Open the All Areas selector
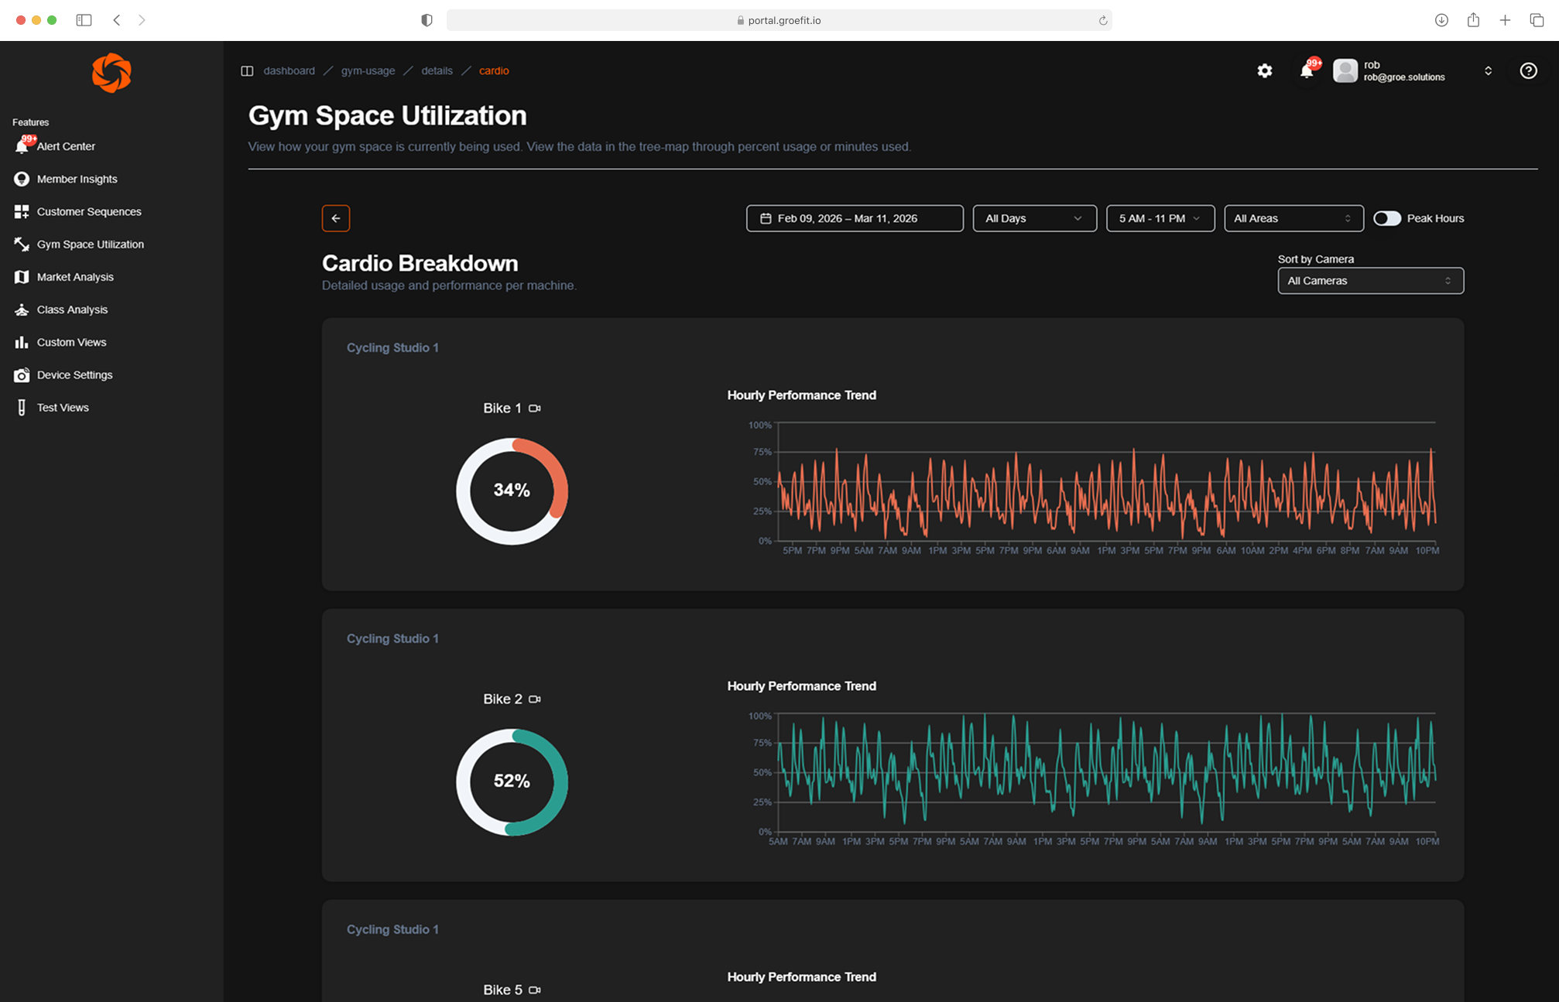1559x1002 pixels. [x=1292, y=218]
